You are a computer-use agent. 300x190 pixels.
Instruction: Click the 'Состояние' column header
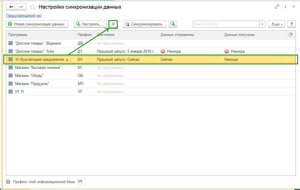point(127,35)
